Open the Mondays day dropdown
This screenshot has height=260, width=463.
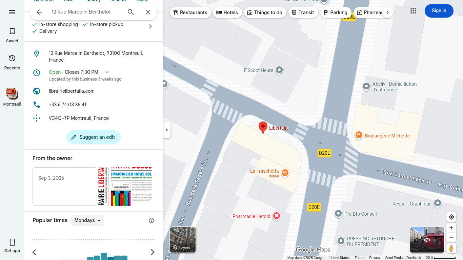coord(87,220)
